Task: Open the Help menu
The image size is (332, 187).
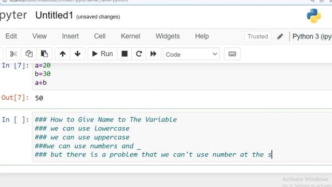Action: pos(202,36)
